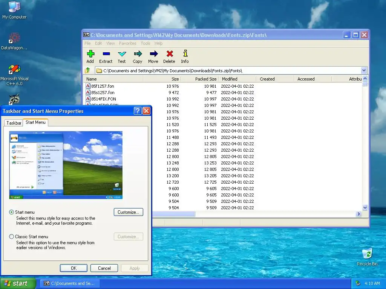Open the File menu in 7-Zip
The height and width of the screenshot is (289, 386).
tap(87, 43)
